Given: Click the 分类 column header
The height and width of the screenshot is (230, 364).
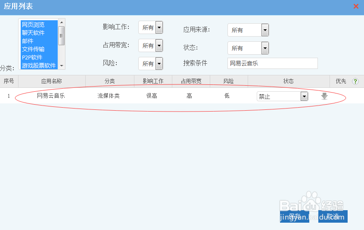Looking at the screenshot, I should [x=110, y=81].
